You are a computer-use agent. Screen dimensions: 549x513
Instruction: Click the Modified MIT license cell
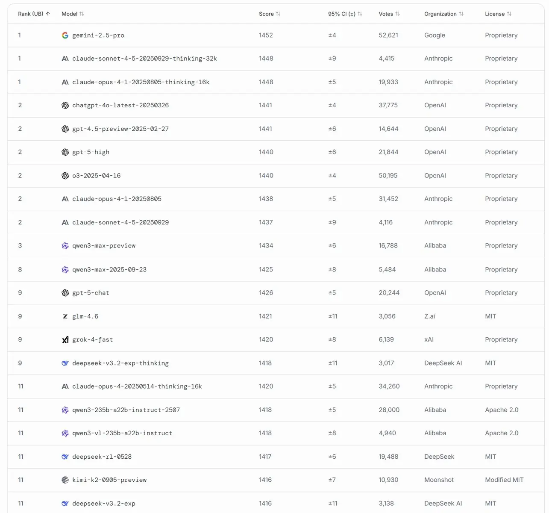tap(504, 480)
